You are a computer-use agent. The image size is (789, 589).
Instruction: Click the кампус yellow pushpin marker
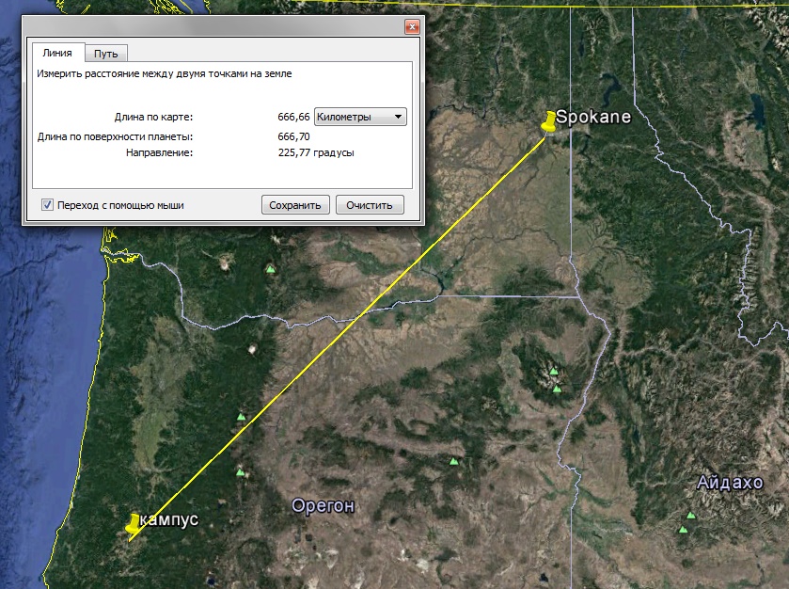(133, 524)
